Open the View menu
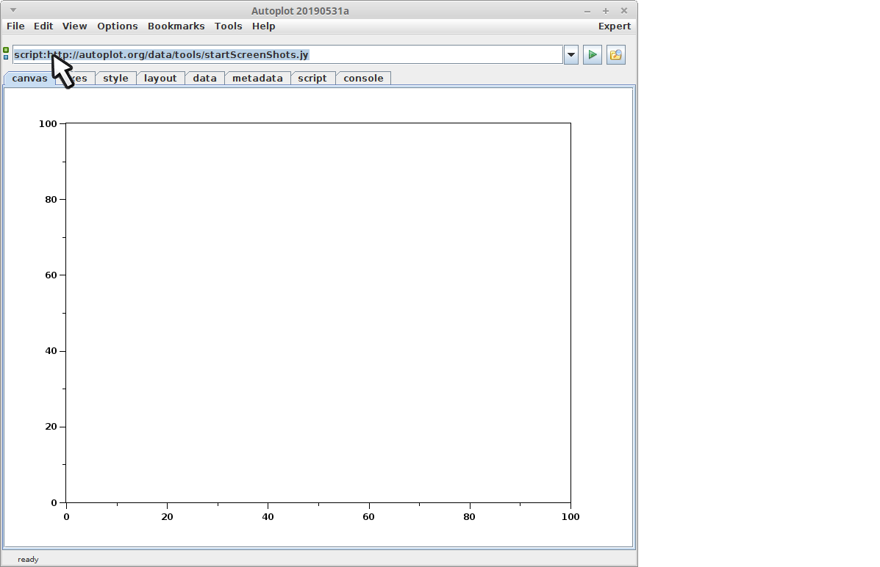The image size is (880, 567). tap(74, 26)
